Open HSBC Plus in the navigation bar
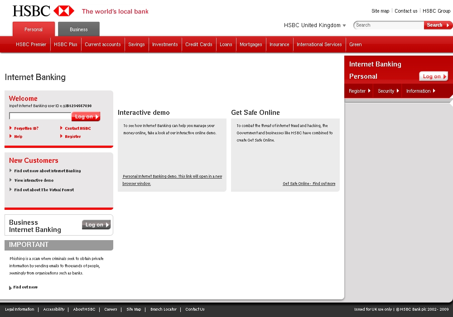 coord(65,44)
